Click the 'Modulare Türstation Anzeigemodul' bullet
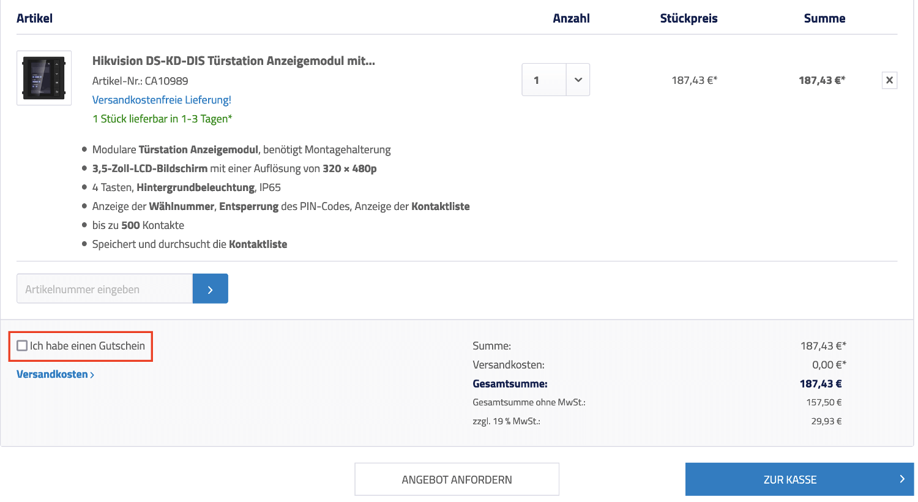 click(x=241, y=149)
